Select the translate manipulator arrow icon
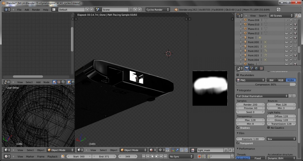Viewport: 303px width, 161px height. point(177,150)
